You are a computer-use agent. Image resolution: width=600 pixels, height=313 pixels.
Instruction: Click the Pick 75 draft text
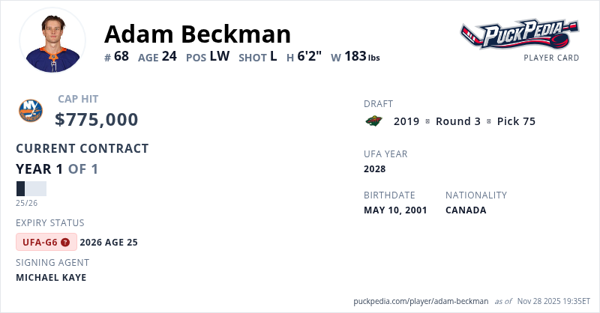point(516,121)
